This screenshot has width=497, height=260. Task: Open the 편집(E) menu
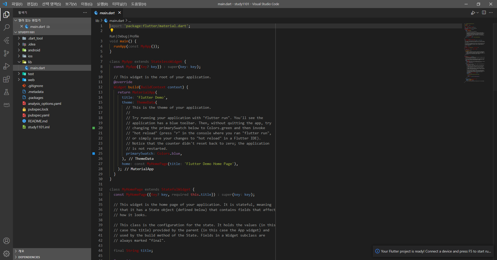[x=32, y=4]
